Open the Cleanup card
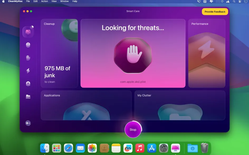Viewport: 249px width, 155px height. tap(59, 53)
